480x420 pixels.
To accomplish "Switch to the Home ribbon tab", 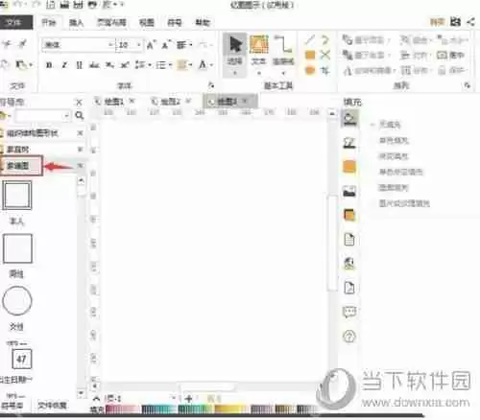I will point(49,22).
